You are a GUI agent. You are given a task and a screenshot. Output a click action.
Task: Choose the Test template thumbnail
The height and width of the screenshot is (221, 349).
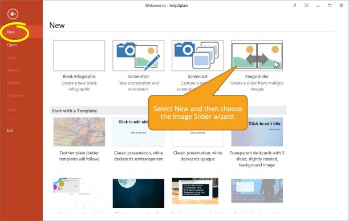coord(79,132)
